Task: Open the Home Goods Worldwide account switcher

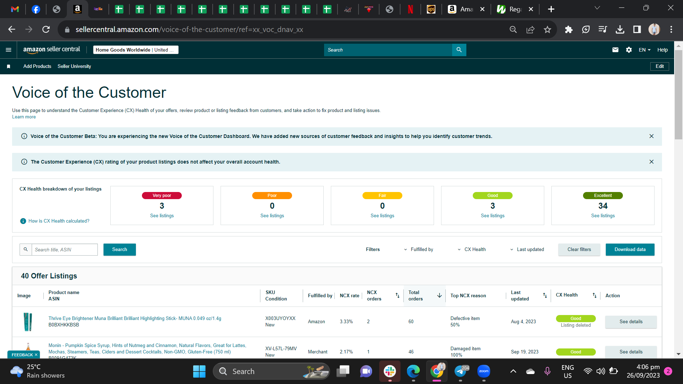Action: [136, 50]
